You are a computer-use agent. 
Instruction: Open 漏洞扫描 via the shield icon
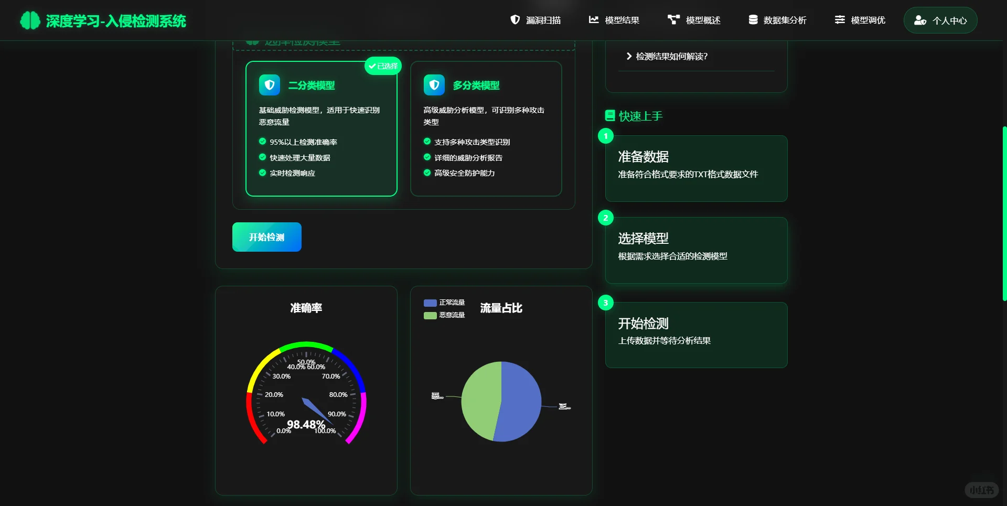515,19
